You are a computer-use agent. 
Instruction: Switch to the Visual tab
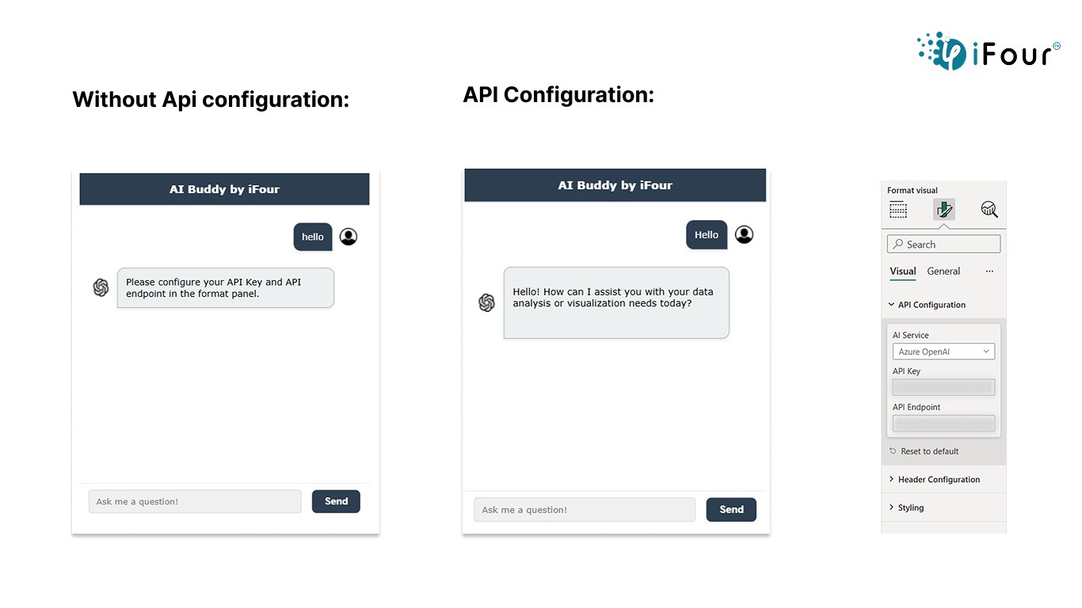(903, 272)
